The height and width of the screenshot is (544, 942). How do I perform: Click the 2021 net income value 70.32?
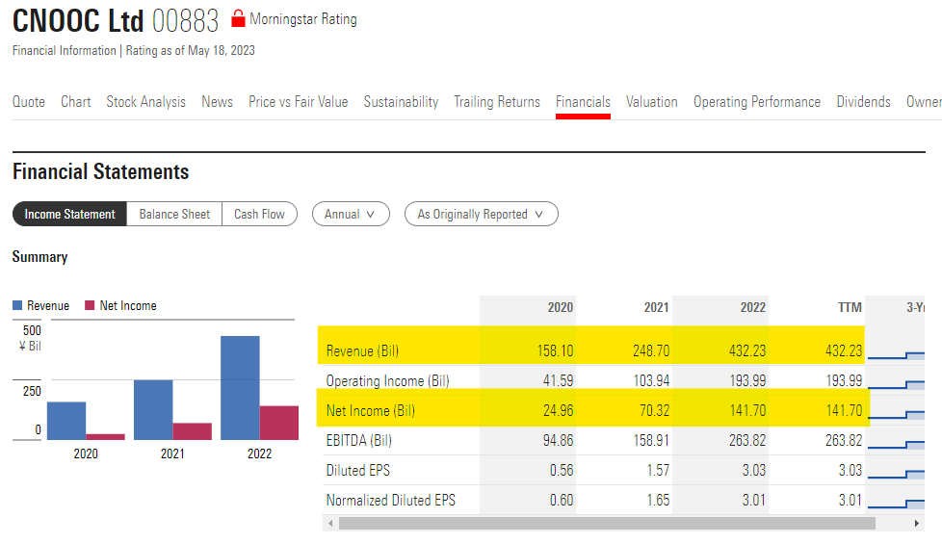coord(655,411)
